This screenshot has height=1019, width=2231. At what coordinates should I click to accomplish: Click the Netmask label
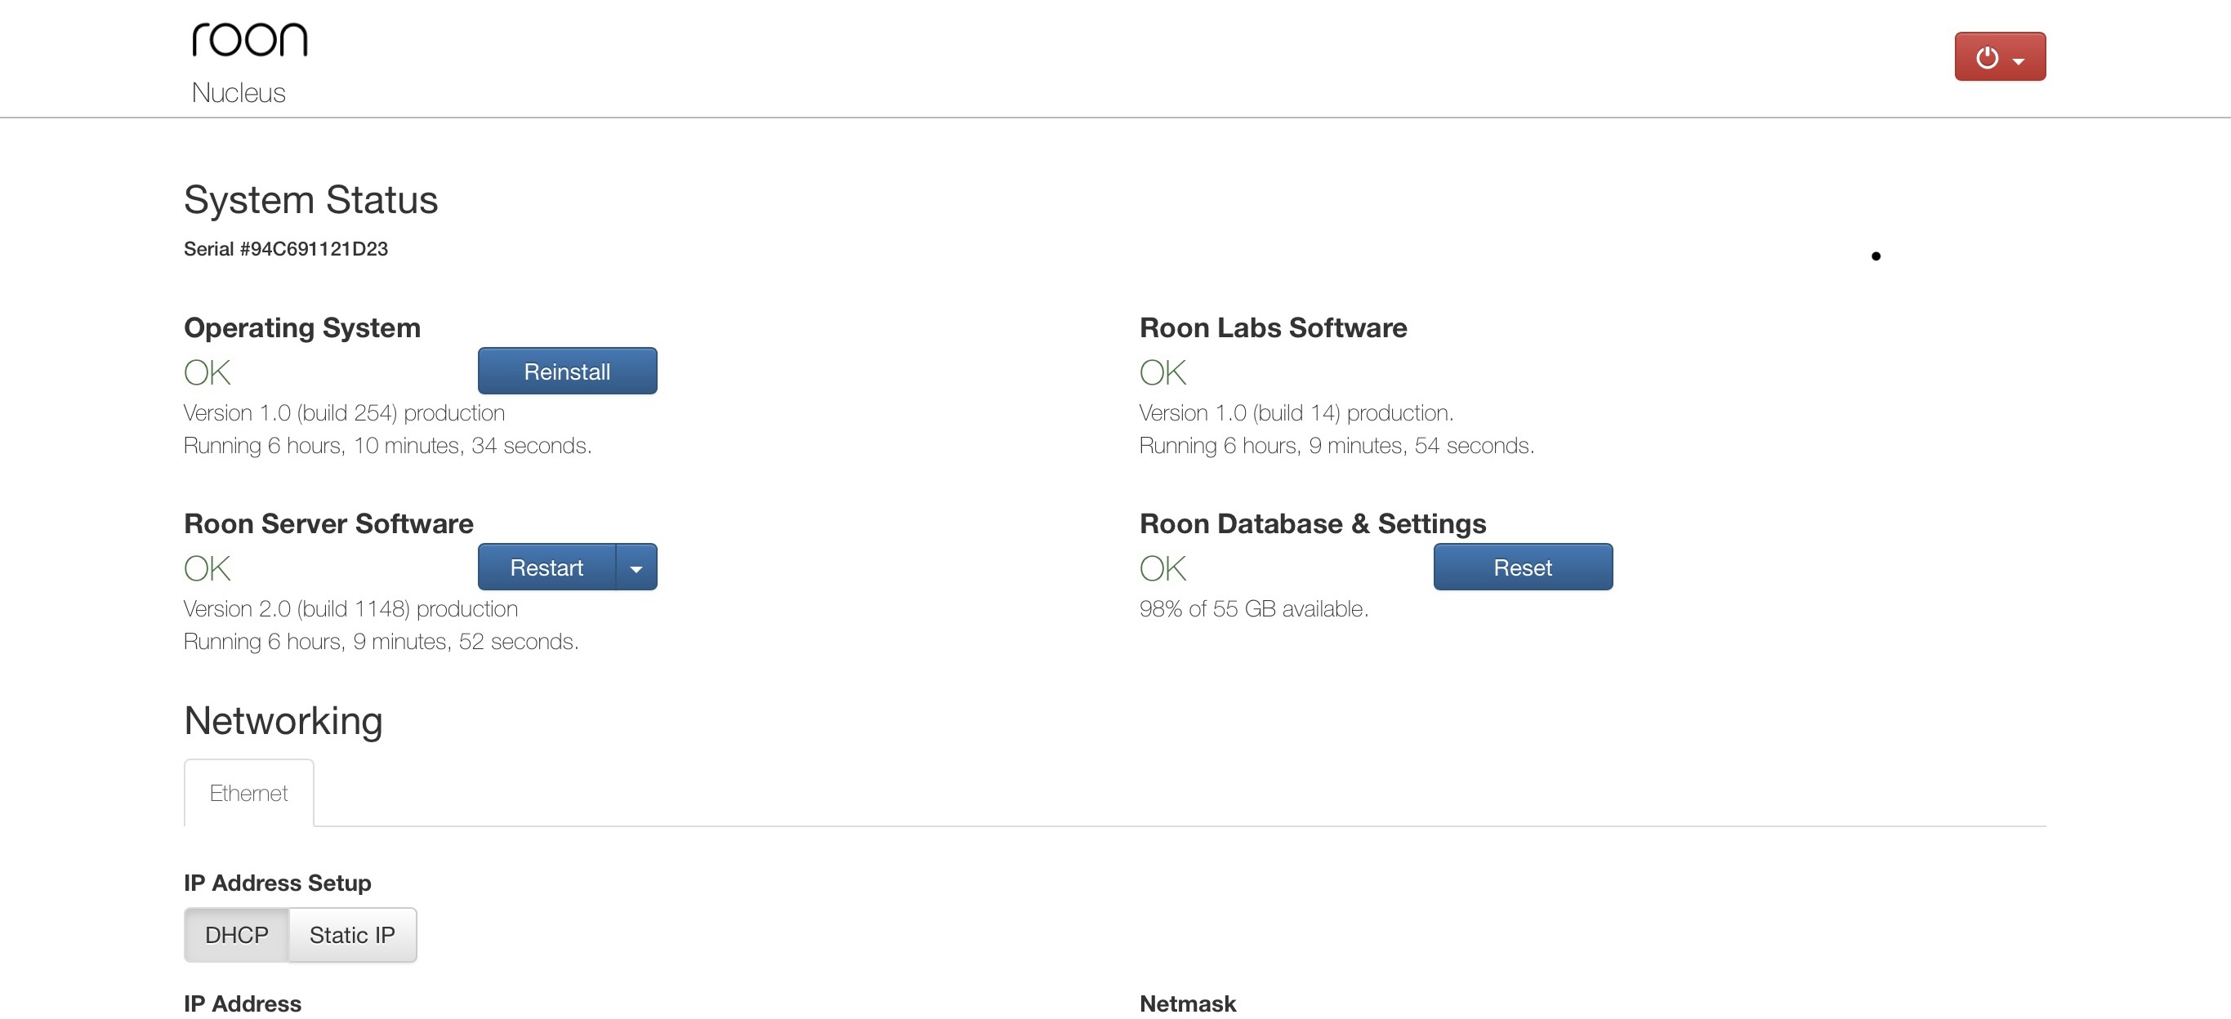click(x=1187, y=1003)
